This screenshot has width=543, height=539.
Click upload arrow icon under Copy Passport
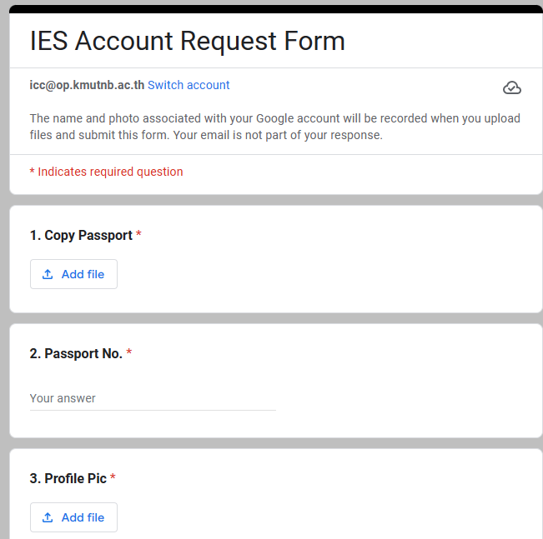(x=48, y=274)
